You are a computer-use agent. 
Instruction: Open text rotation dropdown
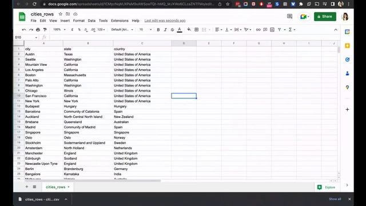click(248, 30)
